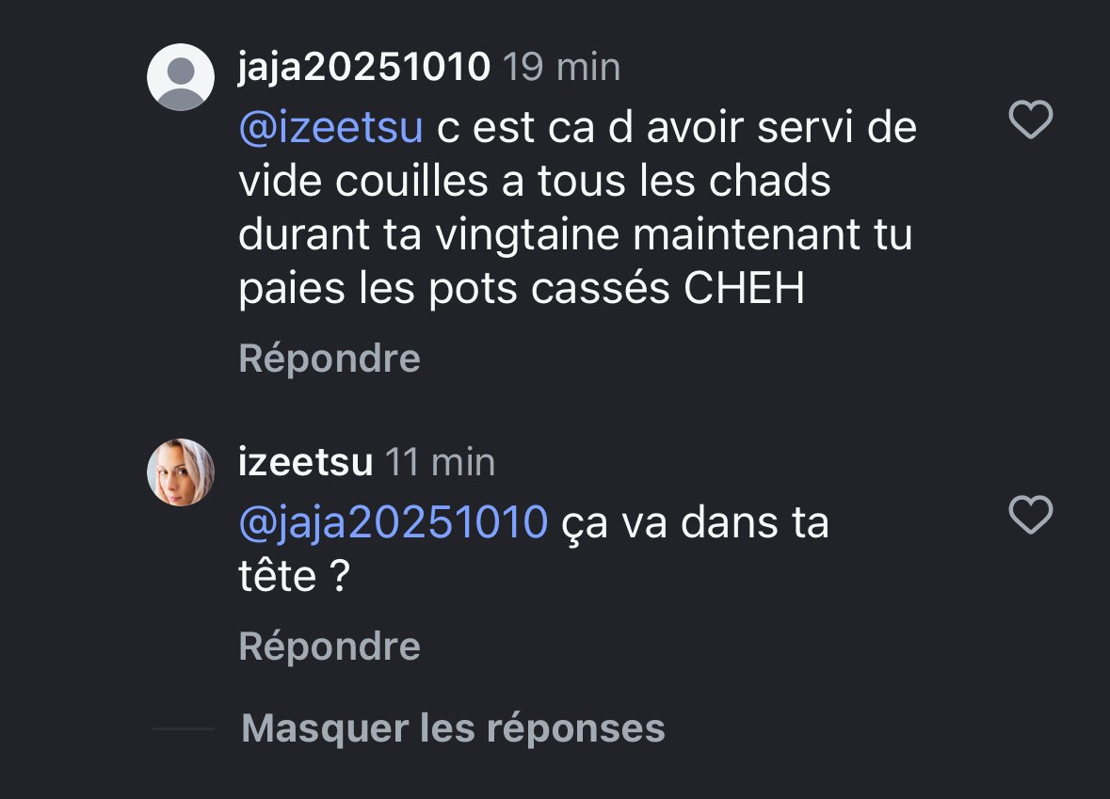Open jaja20251010's default grey avatar

181,77
